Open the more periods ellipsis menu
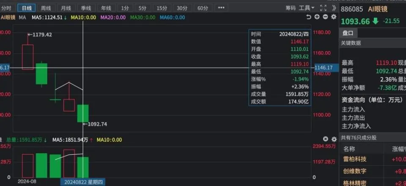The width and height of the screenshot is (406, 186). (x=221, y=8)
